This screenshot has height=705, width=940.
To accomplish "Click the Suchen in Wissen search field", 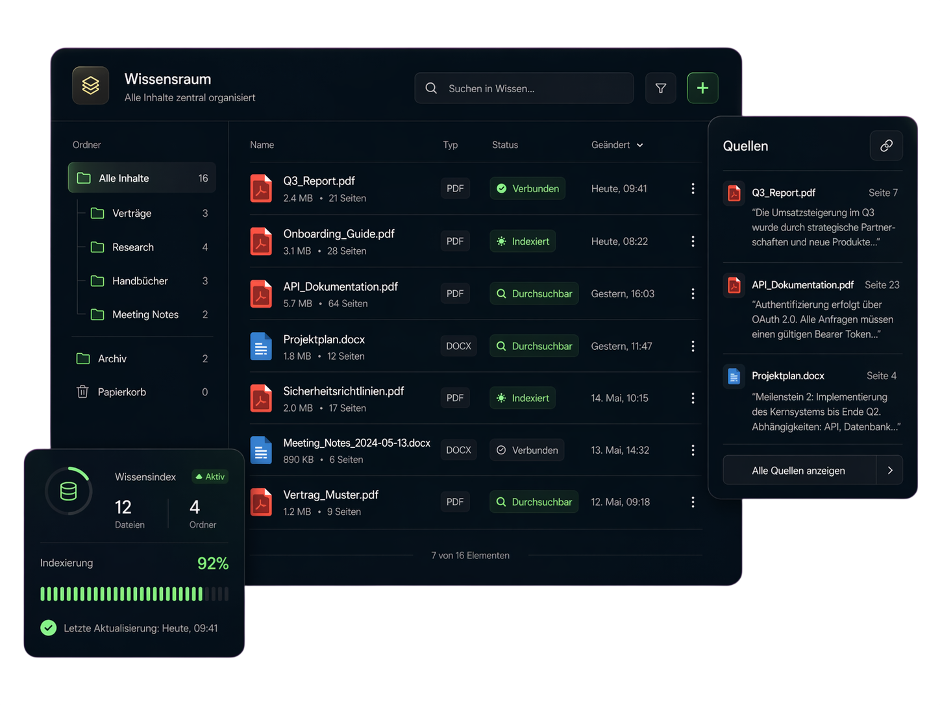I will 532,88.
